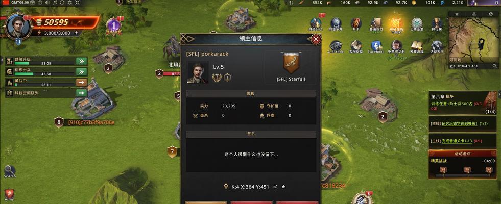Toggle the fullscreen icon in the top bar

[77, 2]
